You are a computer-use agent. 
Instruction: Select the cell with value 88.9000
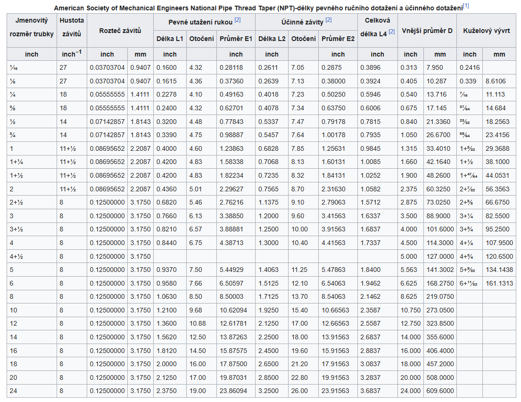click(x=440, y=216)
